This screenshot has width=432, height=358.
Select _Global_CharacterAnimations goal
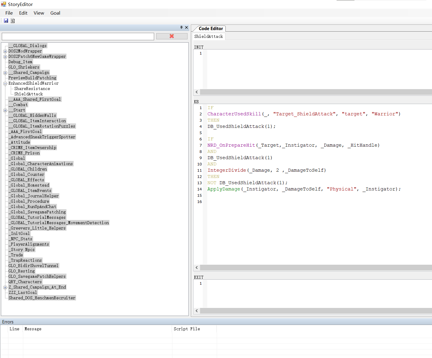[x=41, y=164]
